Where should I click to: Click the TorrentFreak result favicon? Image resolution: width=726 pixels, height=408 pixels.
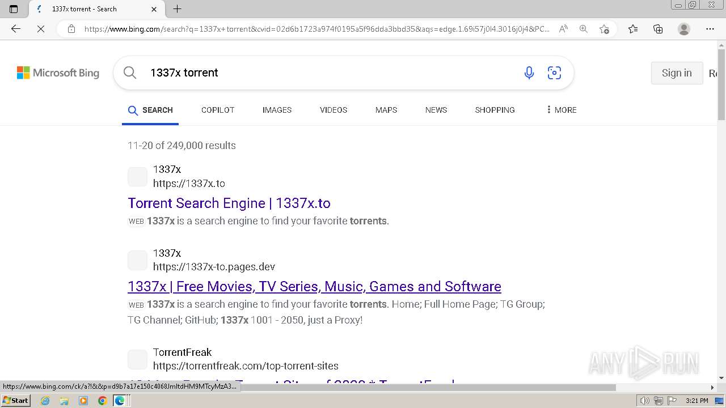[x=137, y=359]
